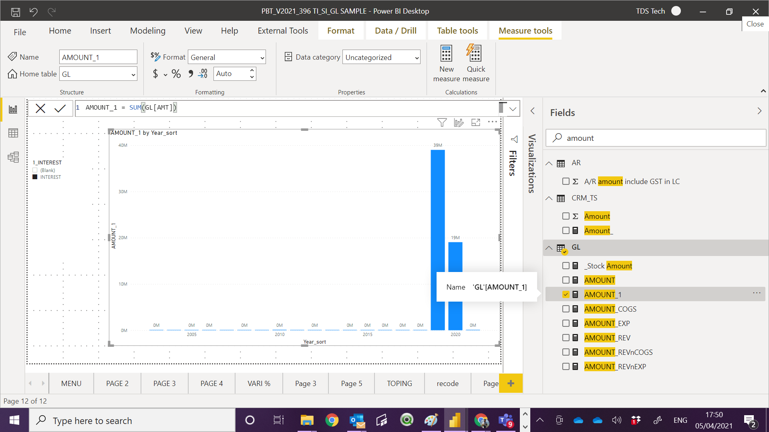Click the Undo arrow icon
The width and height of the screenshot is (769, 432).
[34, 12]
